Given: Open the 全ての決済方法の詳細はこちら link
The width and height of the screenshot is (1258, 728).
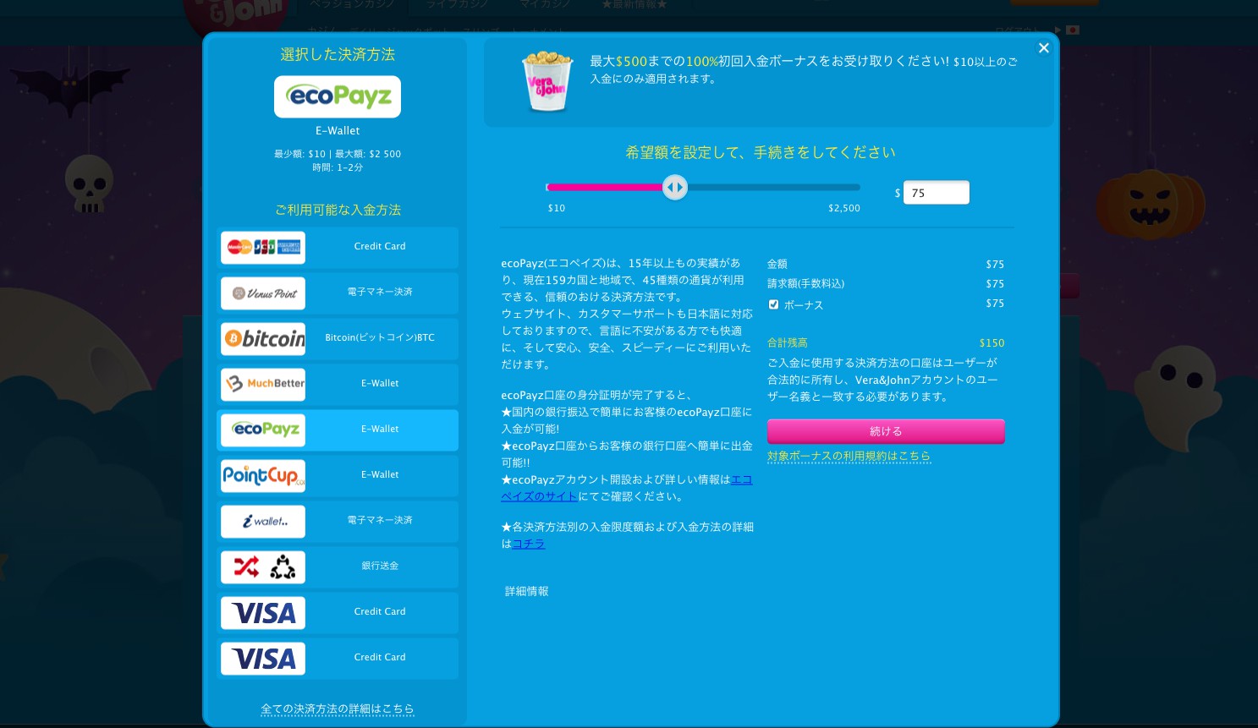Looking at the screenshot, I should [x=338, y=709].
